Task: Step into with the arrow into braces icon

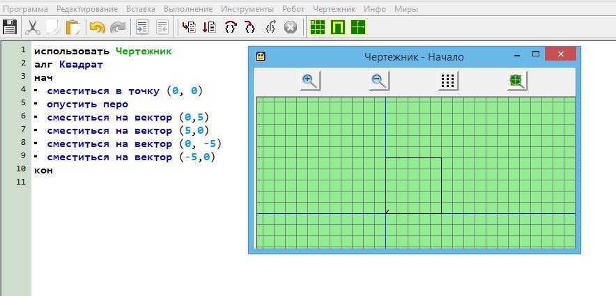Action: click(250, 26)
